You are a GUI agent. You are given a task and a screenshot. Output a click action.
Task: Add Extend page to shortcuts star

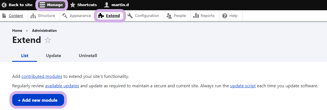pos(48,40)
